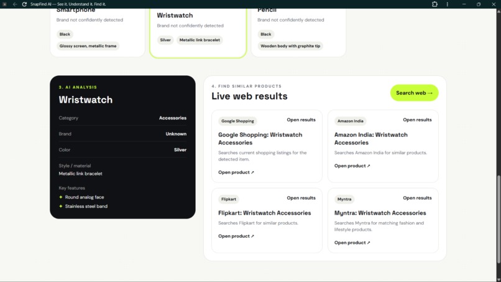Open product link in Flipkart card

236,236
